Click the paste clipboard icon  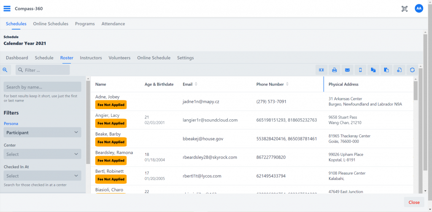[386, 70]
